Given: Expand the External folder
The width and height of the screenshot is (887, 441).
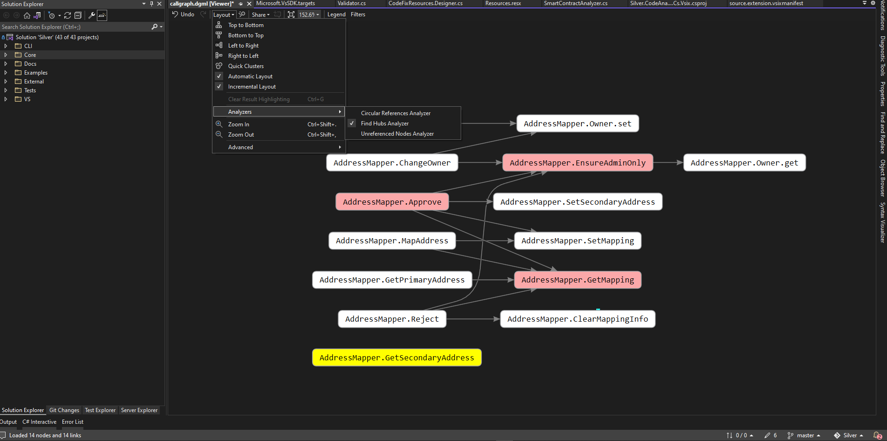Looking at the screenshot, I should (x=6, y=82).
